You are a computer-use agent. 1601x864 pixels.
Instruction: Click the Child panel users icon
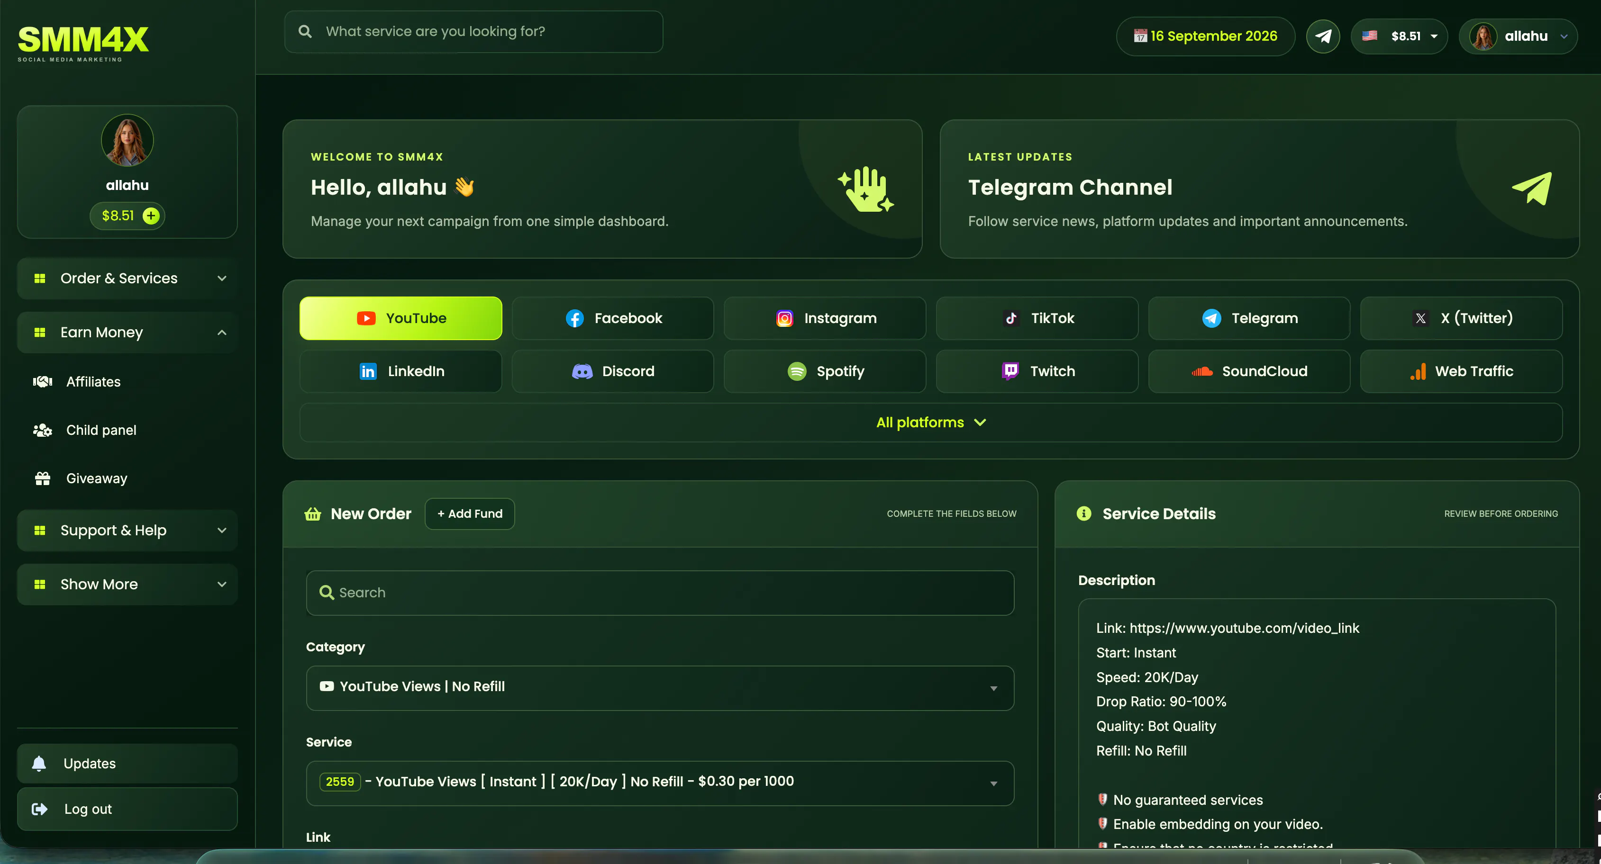(42, 430)
